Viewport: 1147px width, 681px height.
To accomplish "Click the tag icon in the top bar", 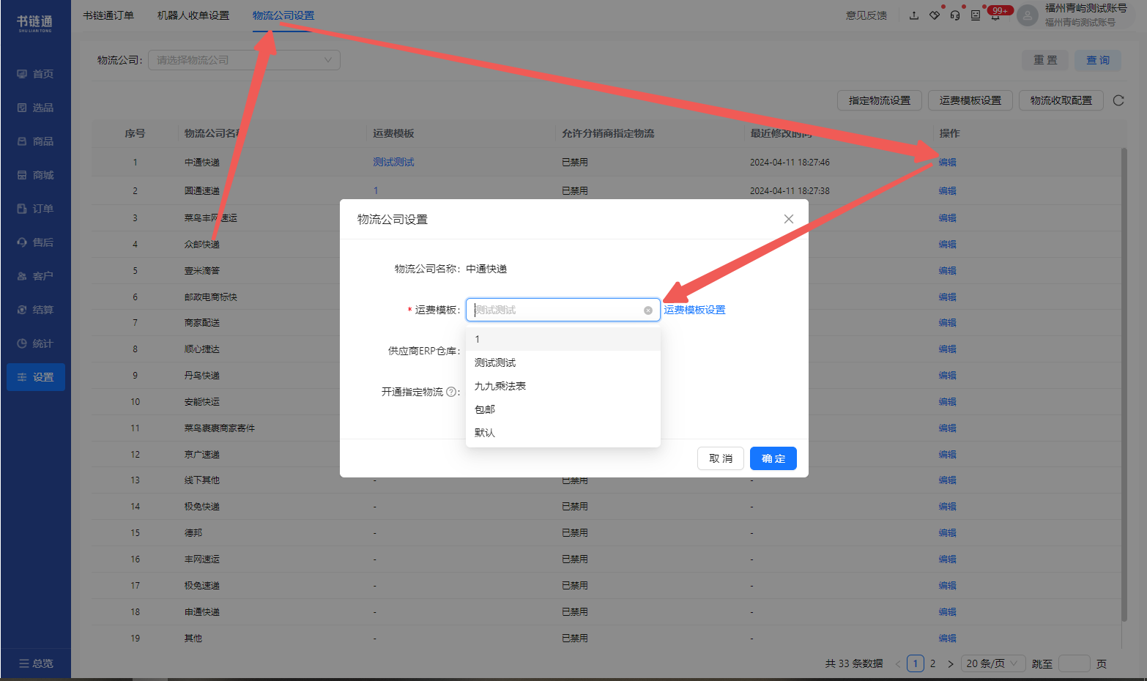I will tap(935, 15).
